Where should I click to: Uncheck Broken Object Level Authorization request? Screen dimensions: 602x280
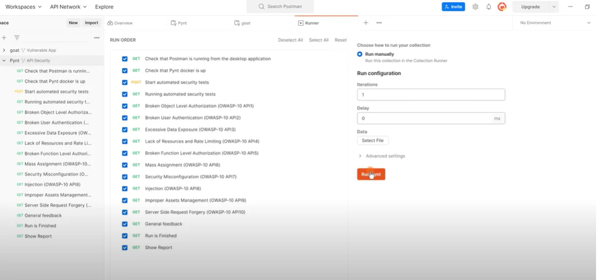click(x=125, y=106)
